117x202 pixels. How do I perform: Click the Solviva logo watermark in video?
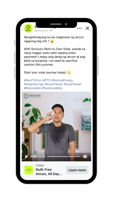pos(32,96)
